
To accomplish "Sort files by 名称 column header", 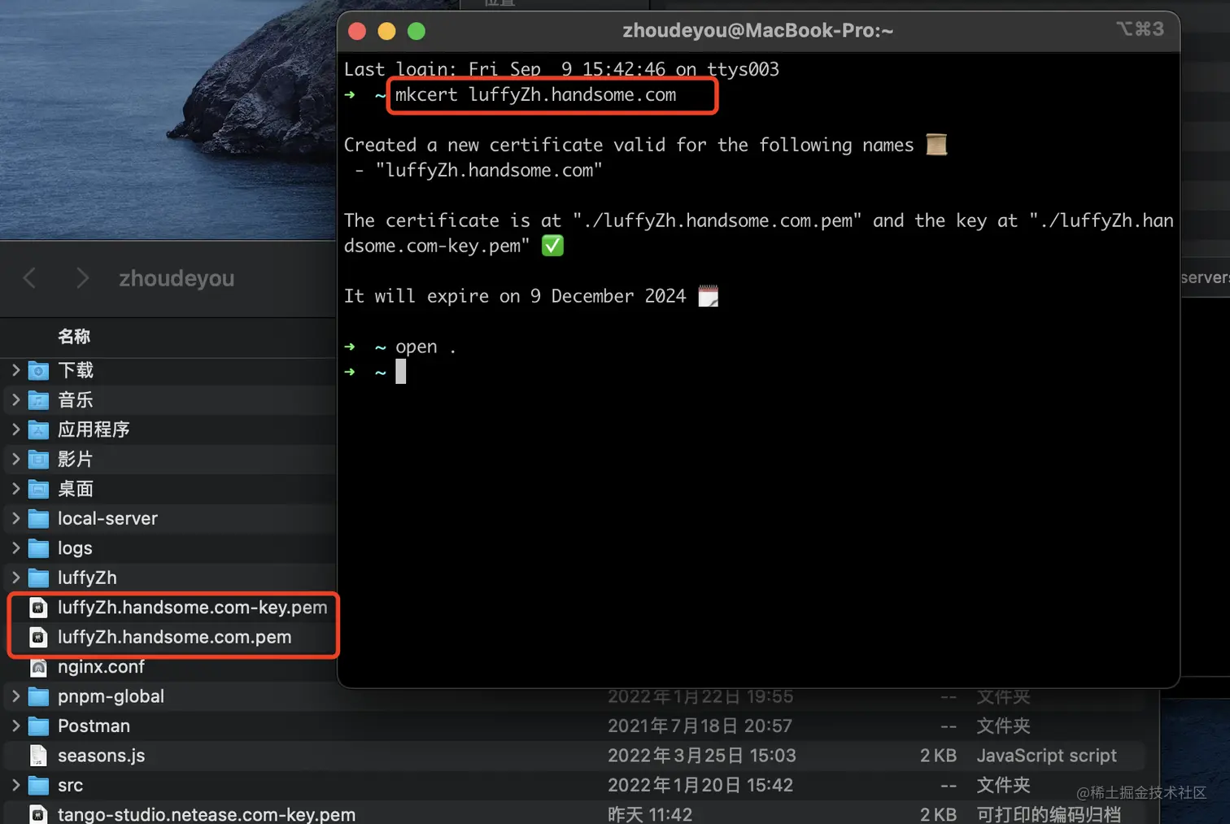I will [74, 337].
